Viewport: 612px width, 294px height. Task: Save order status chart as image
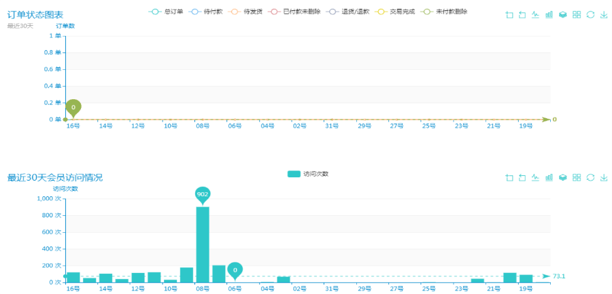604,15
